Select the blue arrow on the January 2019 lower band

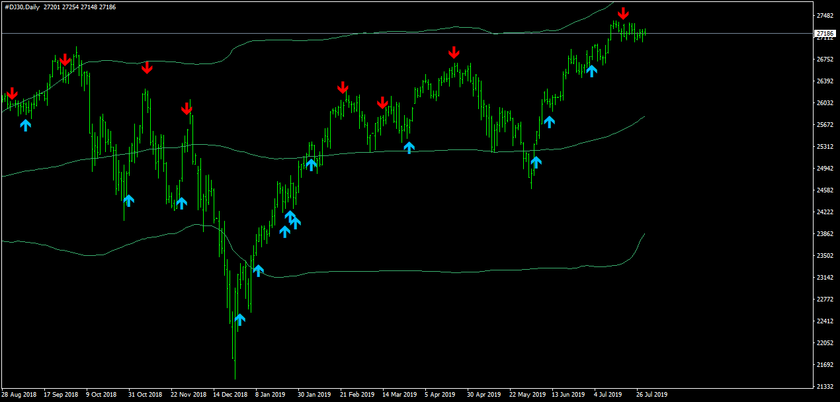click(258, 270)
